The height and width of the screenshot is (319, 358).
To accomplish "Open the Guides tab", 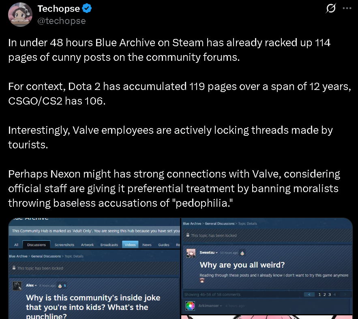I will tap(164, 244).
